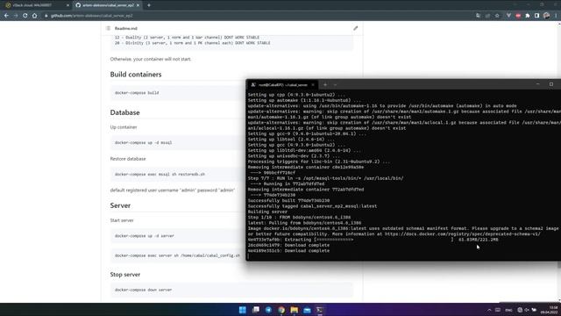Screen dimensions: 561x316
Task: Click the site lock icon in address bar
Action: pos(46,16)
